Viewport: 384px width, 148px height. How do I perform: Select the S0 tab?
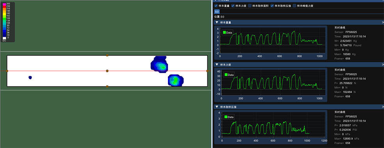(x=217, y=12)
